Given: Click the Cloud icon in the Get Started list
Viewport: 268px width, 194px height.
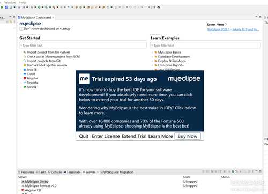Looking at the screenshot, I should (25, 74).
